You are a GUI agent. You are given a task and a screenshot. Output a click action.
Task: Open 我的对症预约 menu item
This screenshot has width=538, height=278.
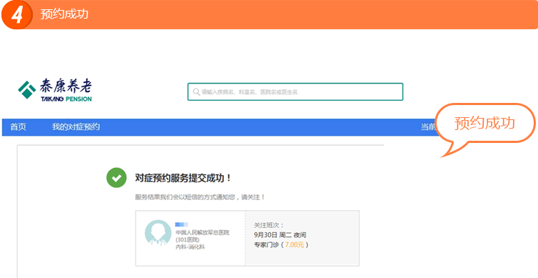pos(76,127)
